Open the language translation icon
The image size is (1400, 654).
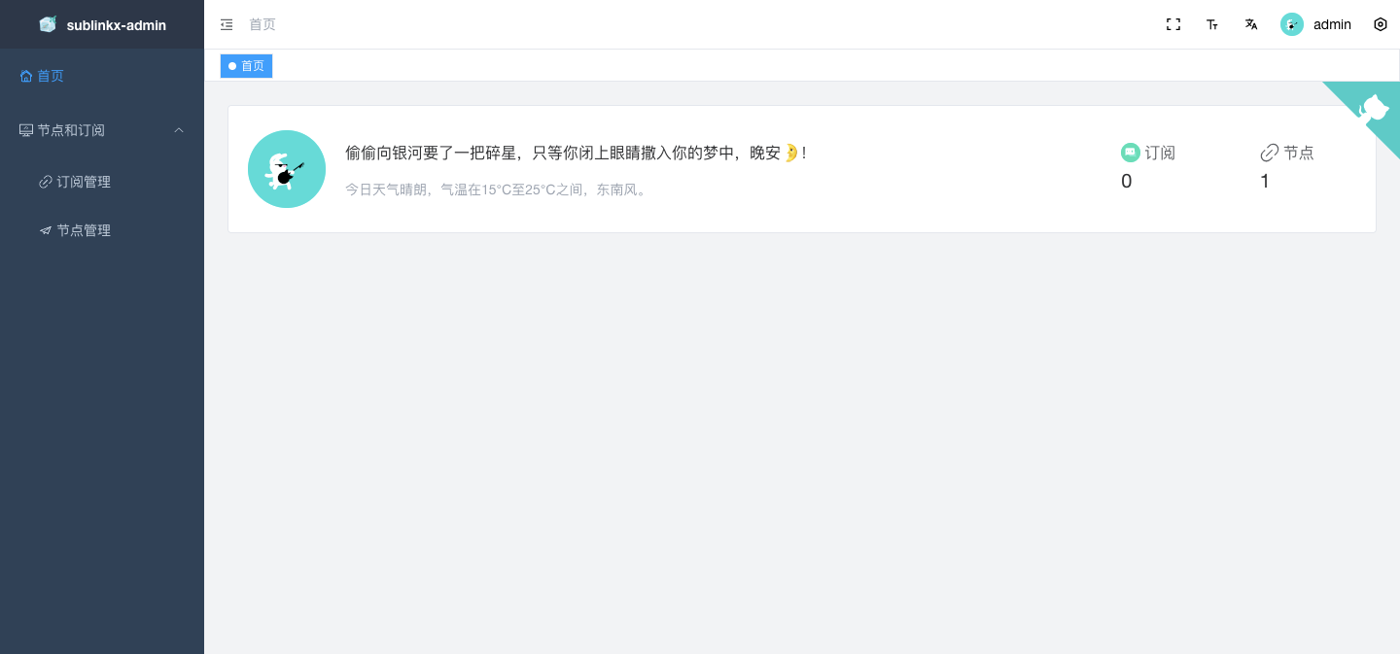pyautogui.click(x=1251, y=24)
